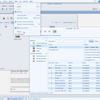100x100 pixels.
Task: Open Histórico menu in Firefox
Action: [x=5, y=6]
